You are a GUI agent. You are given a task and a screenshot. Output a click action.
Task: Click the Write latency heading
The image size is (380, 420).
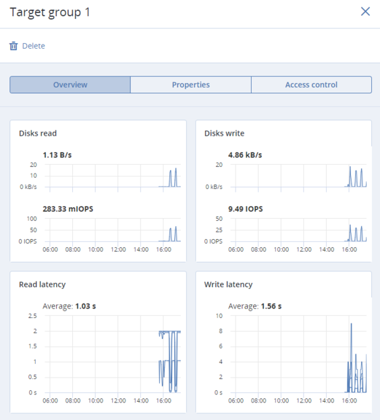click(228, 284)
